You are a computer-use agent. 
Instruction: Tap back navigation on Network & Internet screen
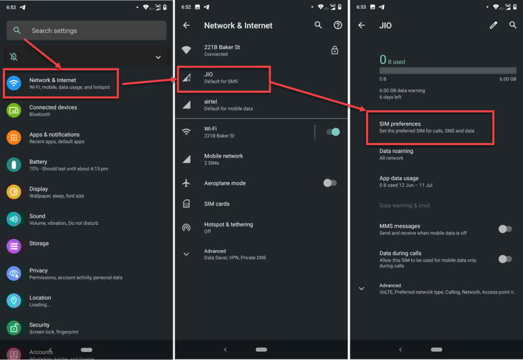pos(225,349)
